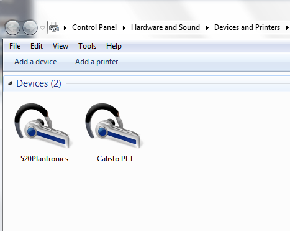Viewport: 290px width, 231px height.
Task: Go to Control Panel breadcrumb
Action: (x=94, y=27)
